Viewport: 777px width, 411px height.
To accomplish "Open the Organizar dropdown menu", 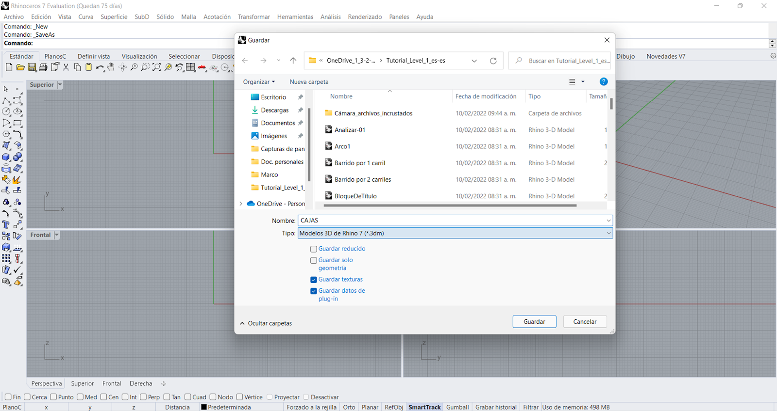I will [x=259, y=82].
